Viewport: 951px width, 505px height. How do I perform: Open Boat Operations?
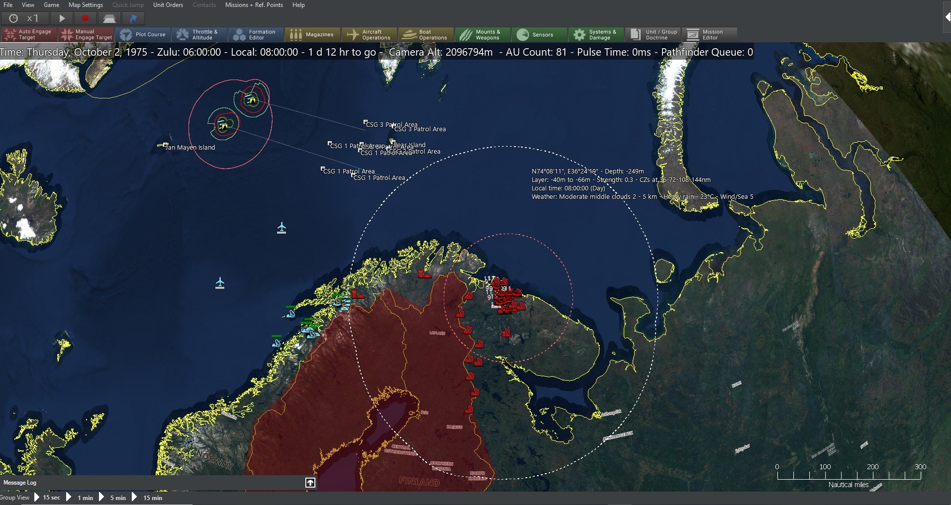coord(425,35)
